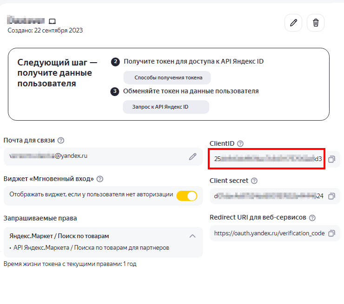Edit the contact email with pencil icon
Image resolution: width=344 pixels, height=304 pixels.
coord(192,157)
